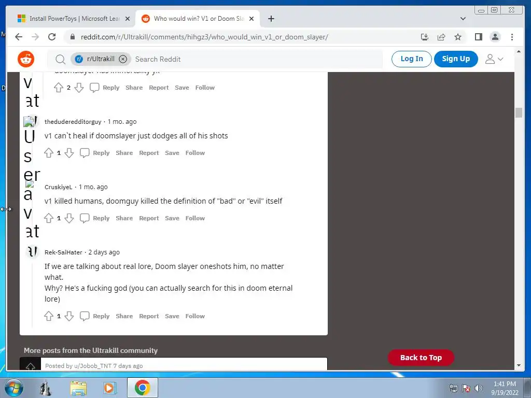The width and height of the screenshot is (531, 398).
Task: Click the address bar URL
Action: [x=204, y=37]
